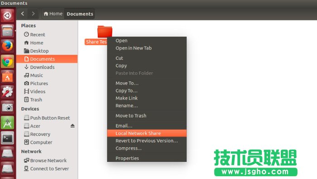Open System Settings gear-wrench icon
The width and height of the screenshot is (317, 179).
click(8, 92)
